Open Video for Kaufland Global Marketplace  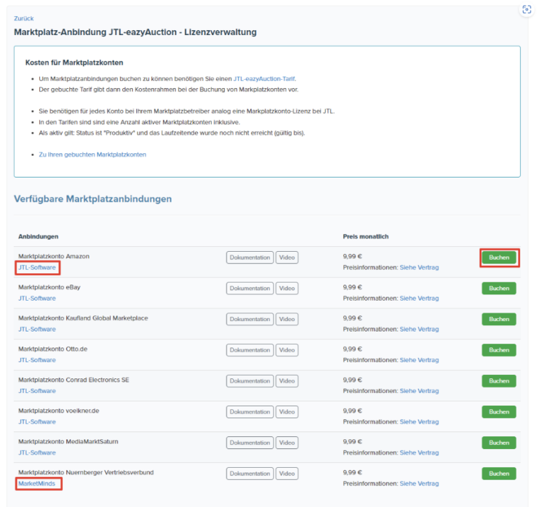tap(287, 319)
